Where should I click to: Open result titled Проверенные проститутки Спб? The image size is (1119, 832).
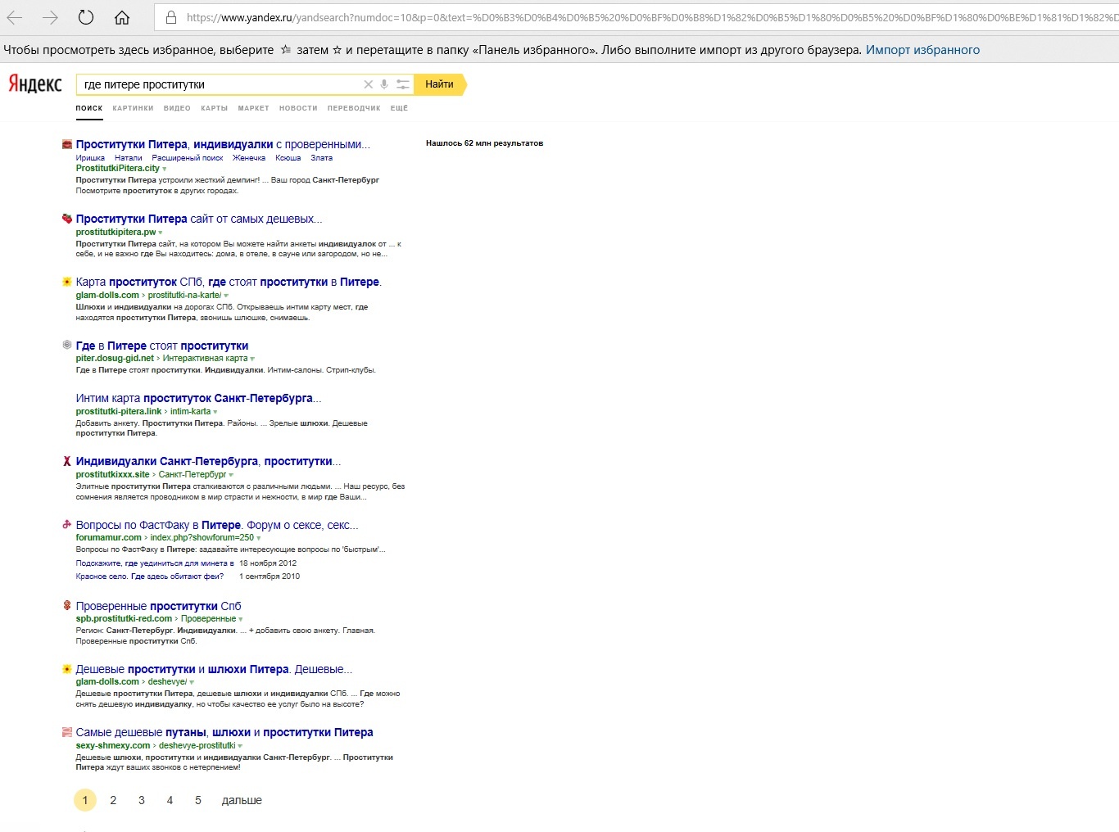(x=158, y=606)
